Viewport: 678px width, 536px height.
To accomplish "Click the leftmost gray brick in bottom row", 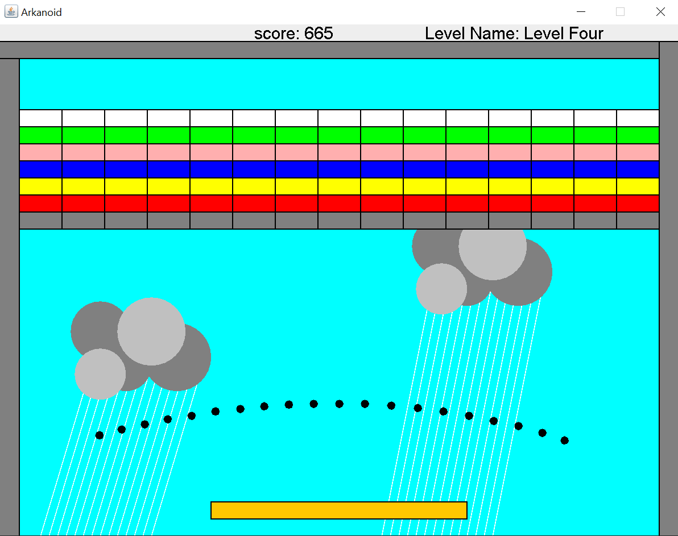I will tap(40, 221).
